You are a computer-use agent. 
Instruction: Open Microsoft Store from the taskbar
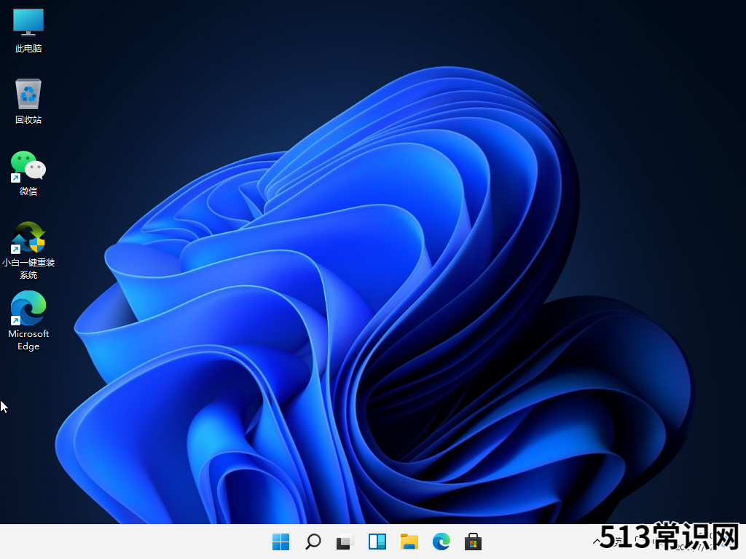click(473, 542)
